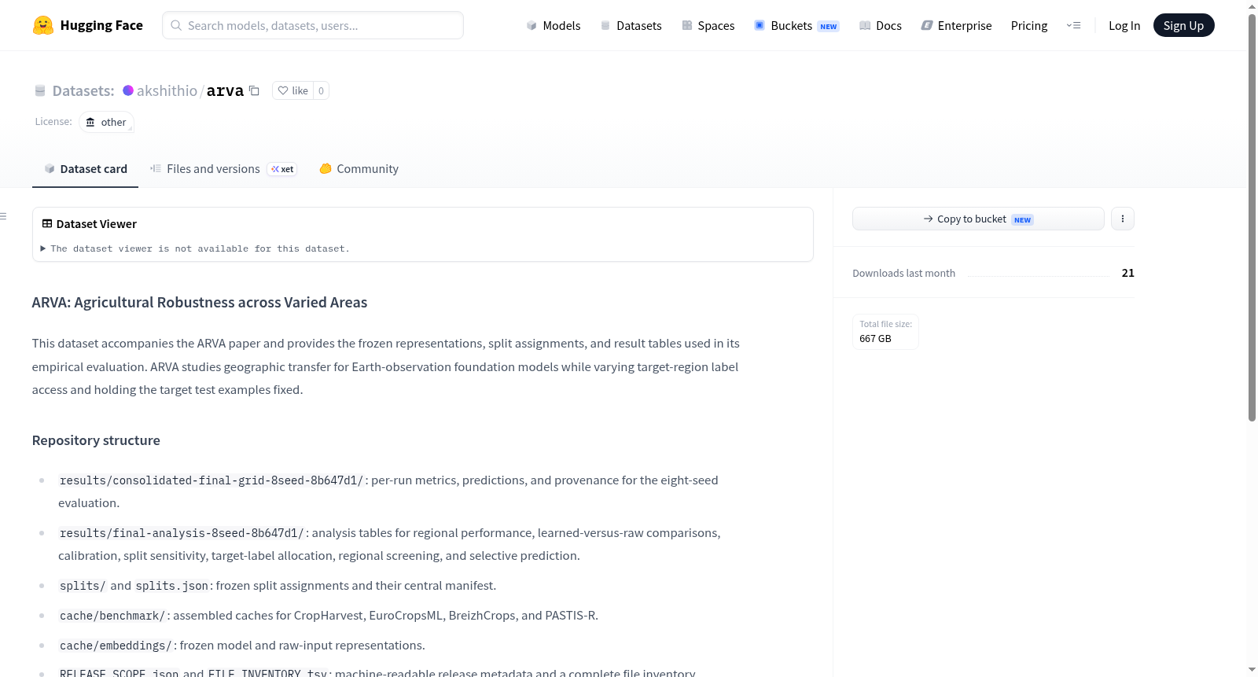Click the splits.json code text
The height and width of the screenshot is (677, 1258).
[172, 586]
